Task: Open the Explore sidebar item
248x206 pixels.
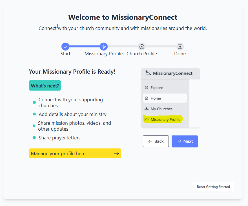Action: [157, 88]
